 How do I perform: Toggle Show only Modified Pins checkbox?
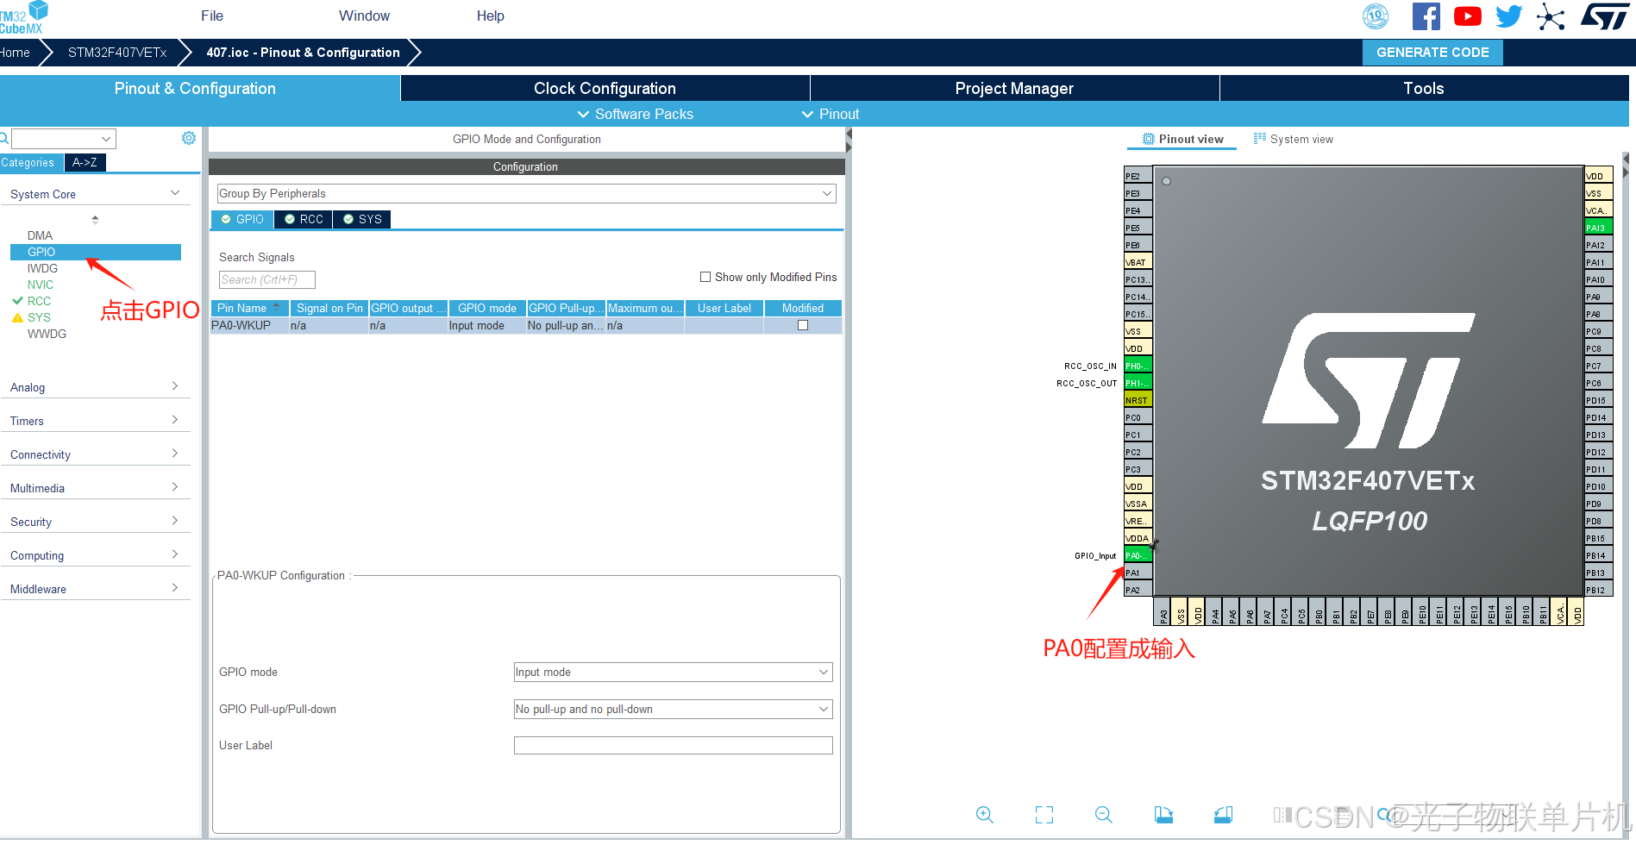click(705, 277)
